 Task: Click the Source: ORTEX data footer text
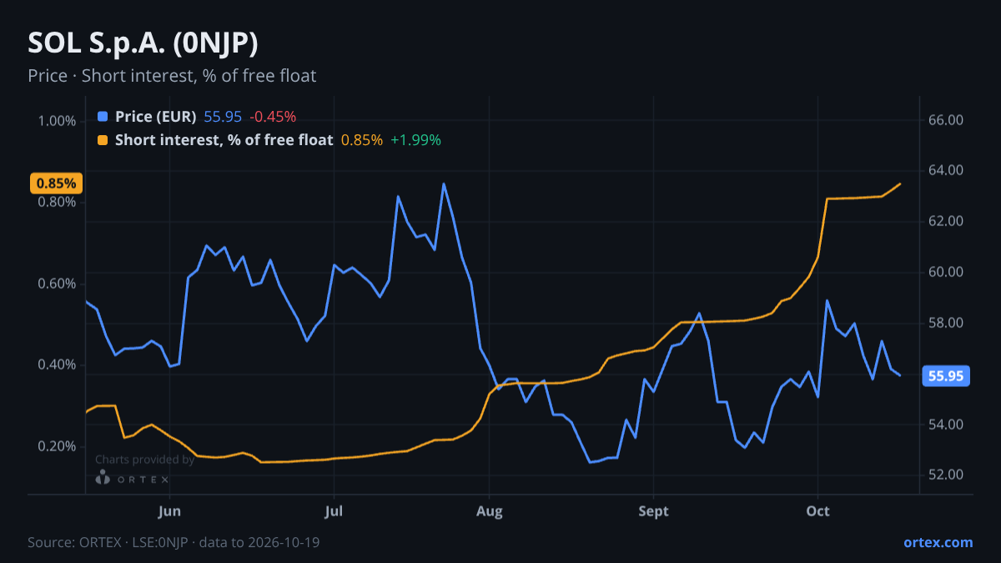174,542
